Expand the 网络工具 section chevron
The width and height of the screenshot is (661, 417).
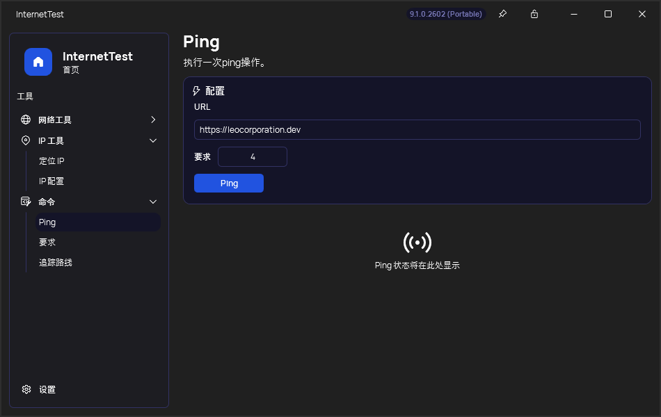coord(153,119)
